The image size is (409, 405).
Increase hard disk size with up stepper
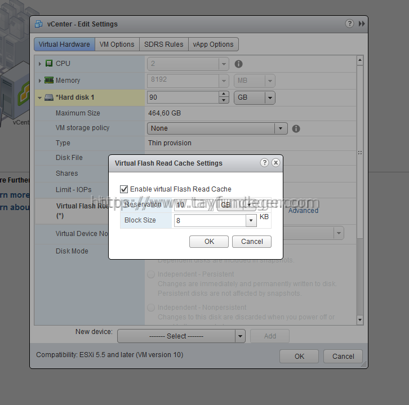[224, 94]
